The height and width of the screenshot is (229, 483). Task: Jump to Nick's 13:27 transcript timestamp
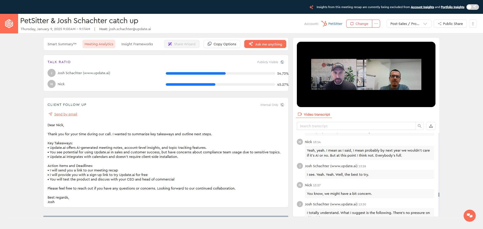tap(317, 185)
